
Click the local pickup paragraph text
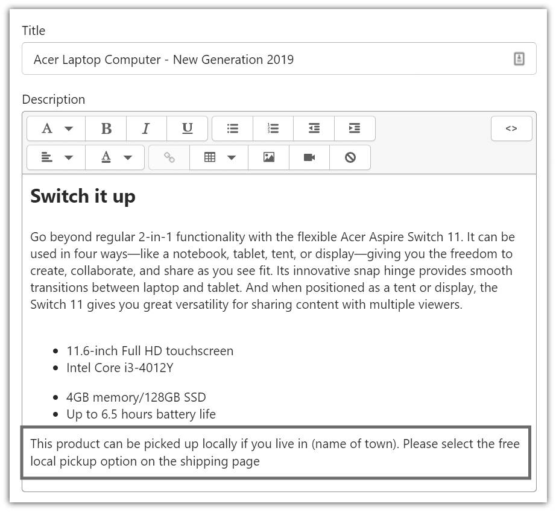(275, 452)
